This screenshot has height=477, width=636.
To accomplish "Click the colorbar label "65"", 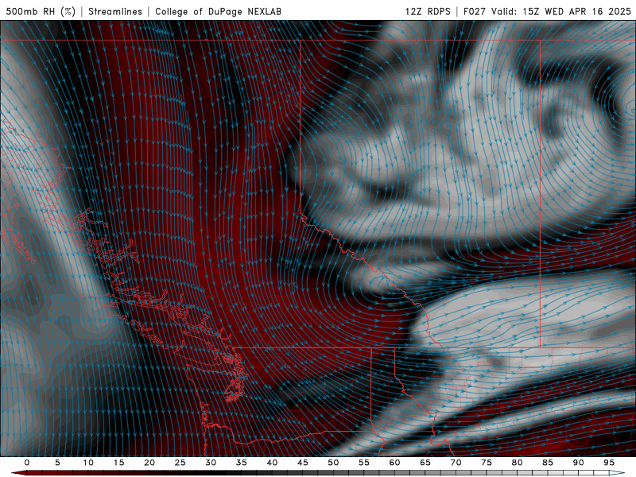I will pos(425,463).
